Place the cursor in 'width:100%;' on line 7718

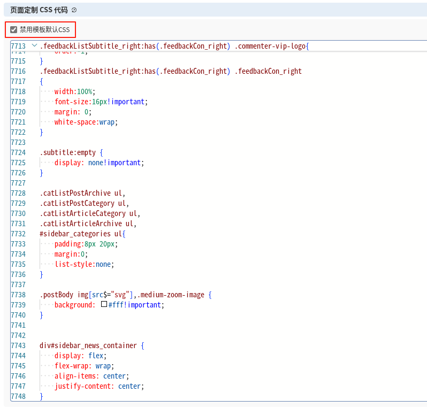point(74,91)
